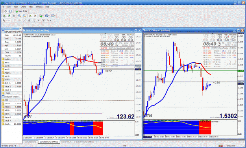Open the Charts menu
Viewport: 246px width, 148px height.
tap(23, 7)
